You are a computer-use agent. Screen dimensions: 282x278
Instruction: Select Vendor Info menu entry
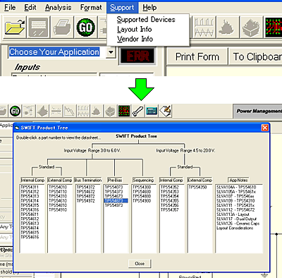click(135, 39)
